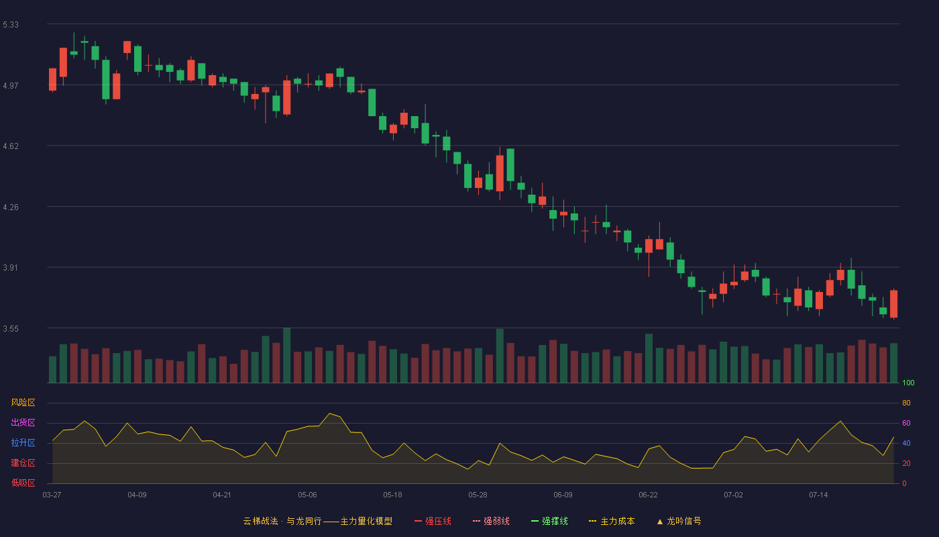Toggle the 主力成本 yellow dotted legend icon
The height and width of the screenshot is (537, 939).
click(x=593, y=521)
